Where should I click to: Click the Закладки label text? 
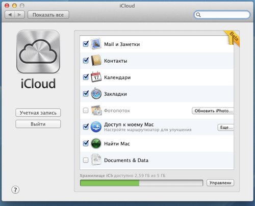115,94
